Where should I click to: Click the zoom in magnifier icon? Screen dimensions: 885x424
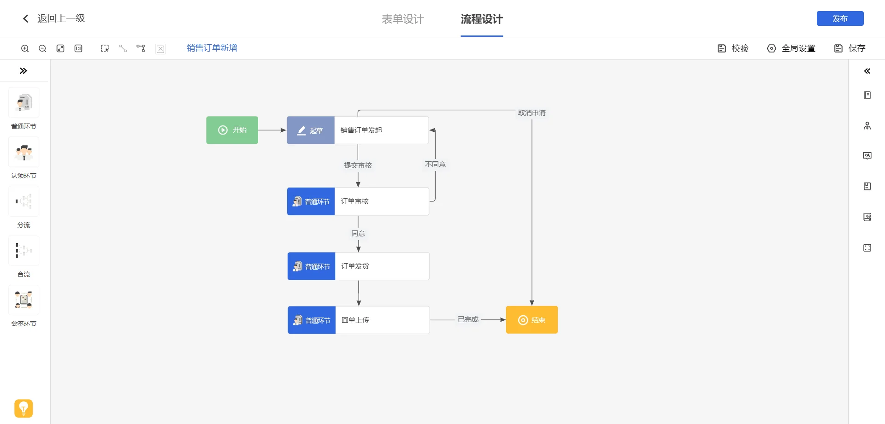point(25,48)
